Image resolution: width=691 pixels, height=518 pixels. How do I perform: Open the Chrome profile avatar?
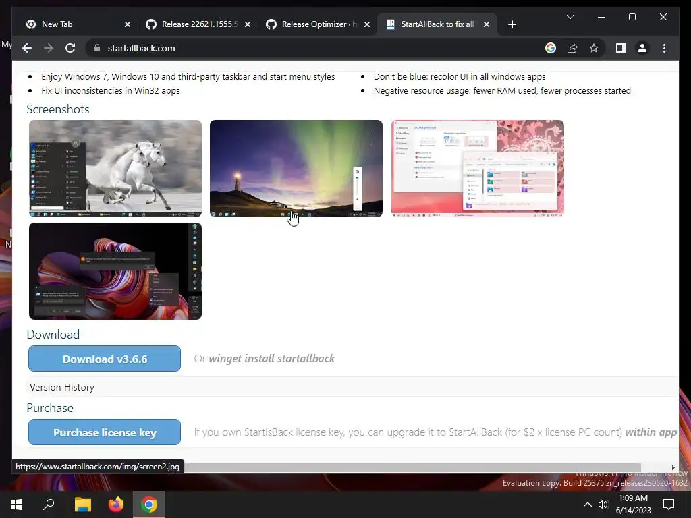coord(642,48)
